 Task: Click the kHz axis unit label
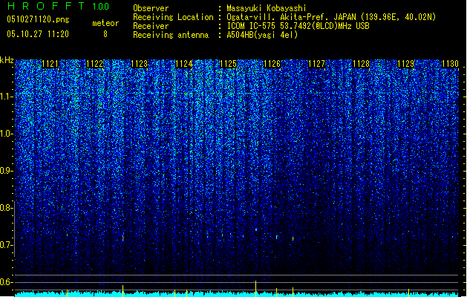tap(7, 60)
